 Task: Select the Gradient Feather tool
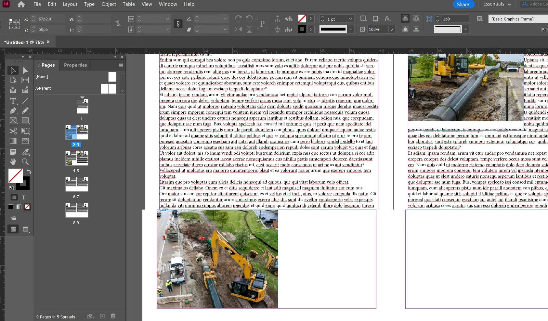point(25,141)
